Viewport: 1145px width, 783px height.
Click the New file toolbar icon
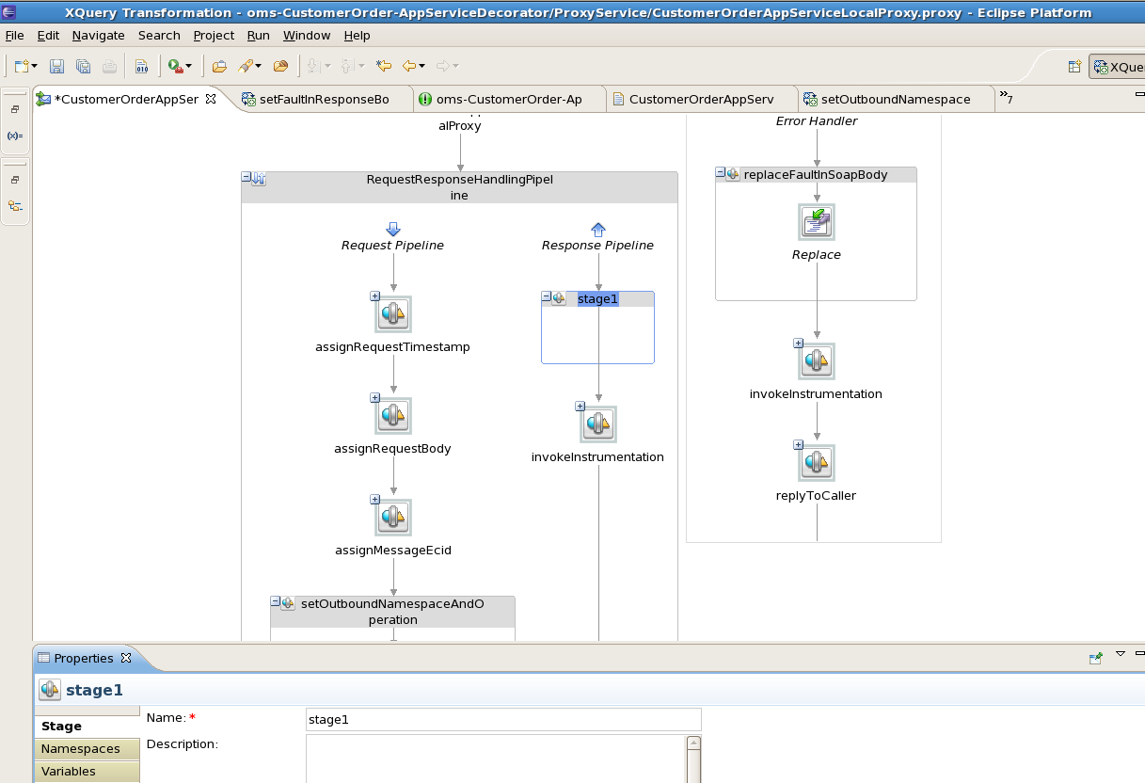click(22, 66)
